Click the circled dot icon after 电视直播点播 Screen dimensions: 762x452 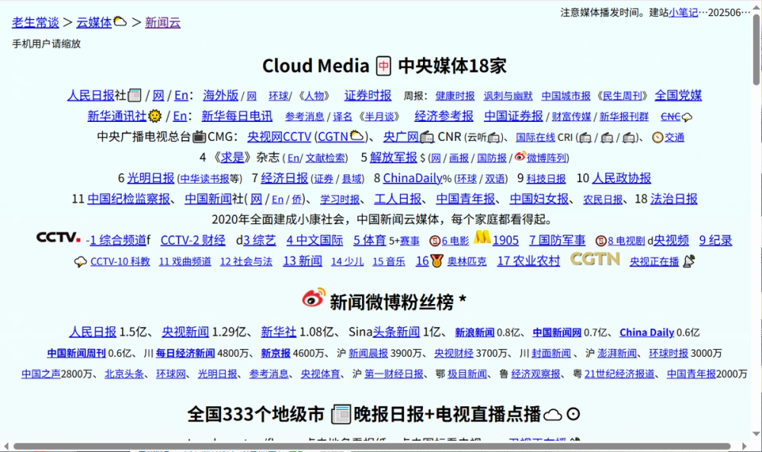[x=574, y=414]
